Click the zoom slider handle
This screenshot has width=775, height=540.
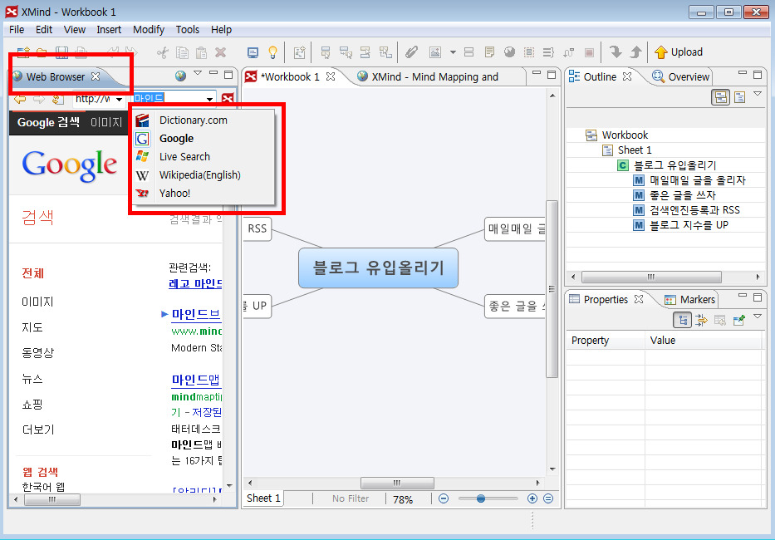(x=481, y=498)
